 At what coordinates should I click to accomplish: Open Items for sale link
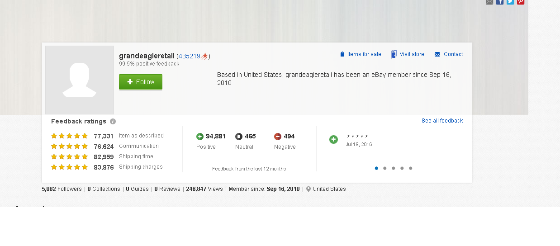coord(364,54)
